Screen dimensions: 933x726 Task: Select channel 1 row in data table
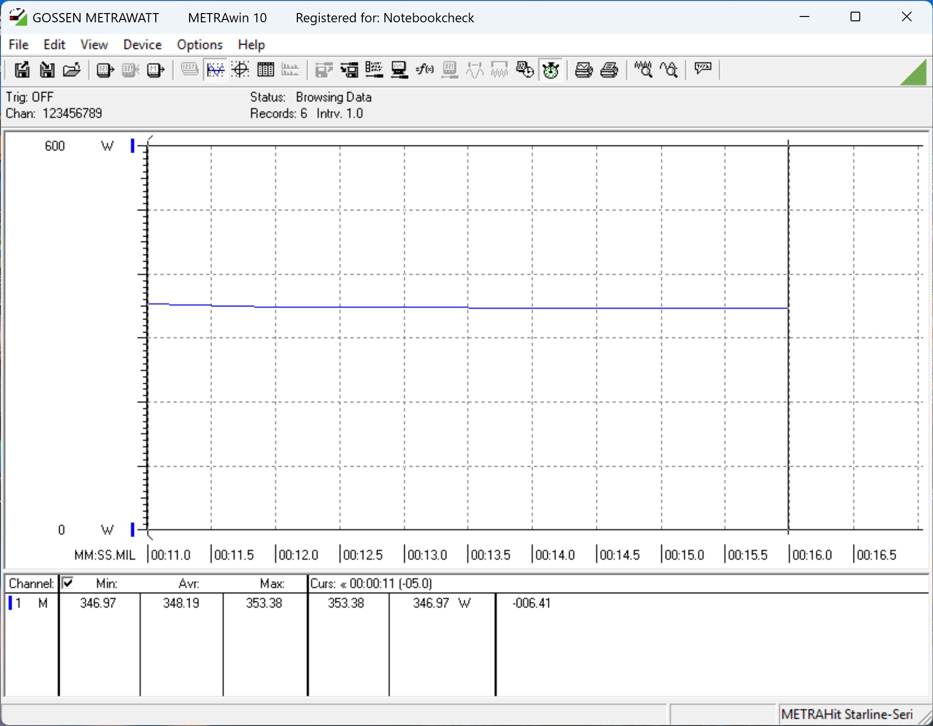(x=29, y=603)
